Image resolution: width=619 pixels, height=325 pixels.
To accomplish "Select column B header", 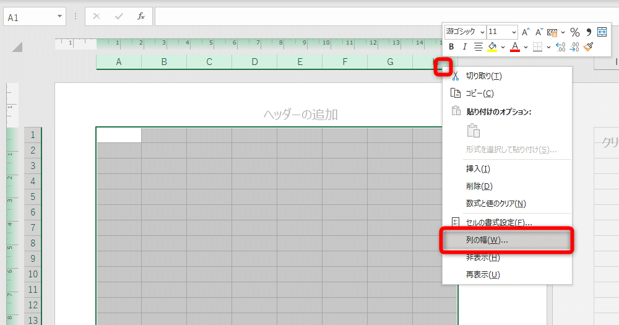I will coord(164,62).
